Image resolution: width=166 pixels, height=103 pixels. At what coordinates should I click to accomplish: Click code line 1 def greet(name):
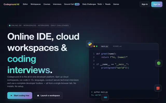tap(106, 54)
